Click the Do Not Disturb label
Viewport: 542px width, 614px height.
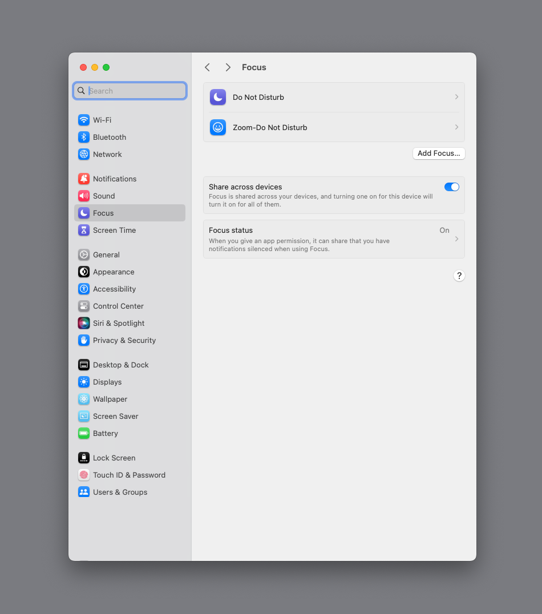258,97
